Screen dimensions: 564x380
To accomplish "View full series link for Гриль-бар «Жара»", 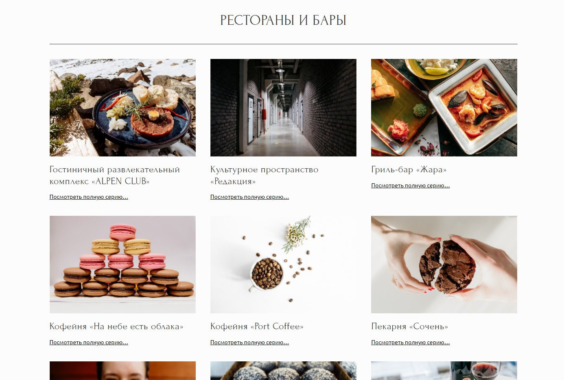I will [x=410, y=186].
